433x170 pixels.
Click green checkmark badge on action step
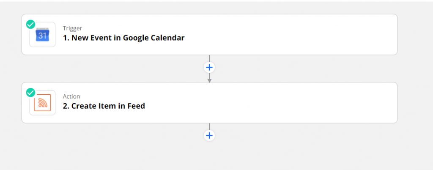30,92
